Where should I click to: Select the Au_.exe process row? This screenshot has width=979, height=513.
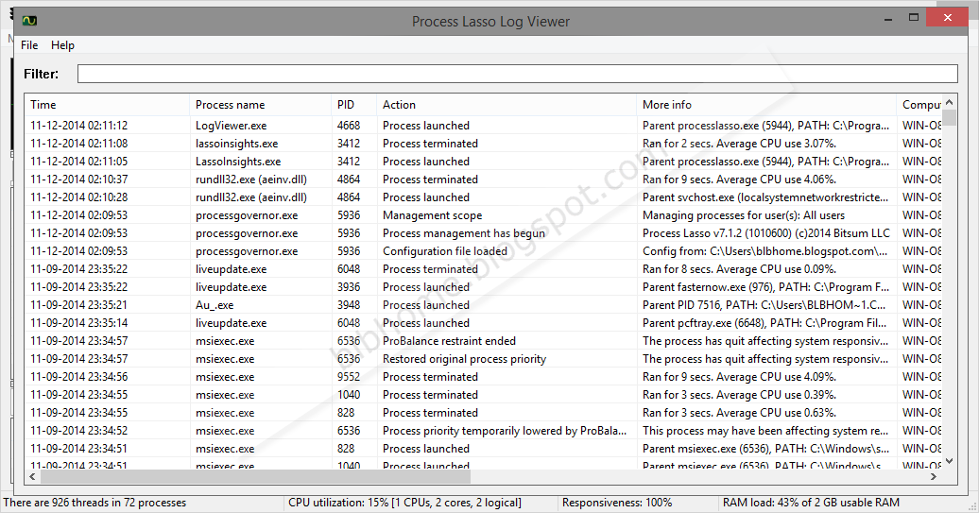[x=483, y=305]
